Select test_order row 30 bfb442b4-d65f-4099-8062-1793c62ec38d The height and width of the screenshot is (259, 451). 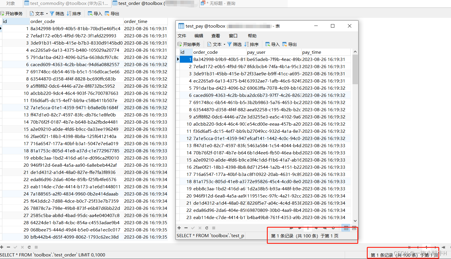76,237
